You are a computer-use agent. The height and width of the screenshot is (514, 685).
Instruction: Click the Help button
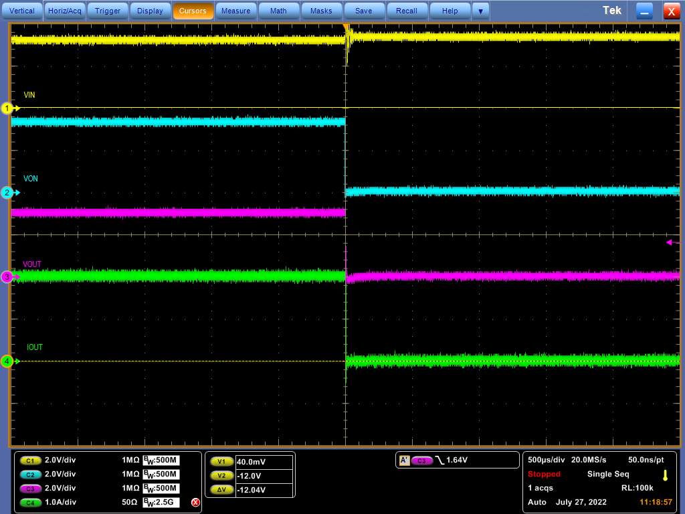click(x=450, y=10)
